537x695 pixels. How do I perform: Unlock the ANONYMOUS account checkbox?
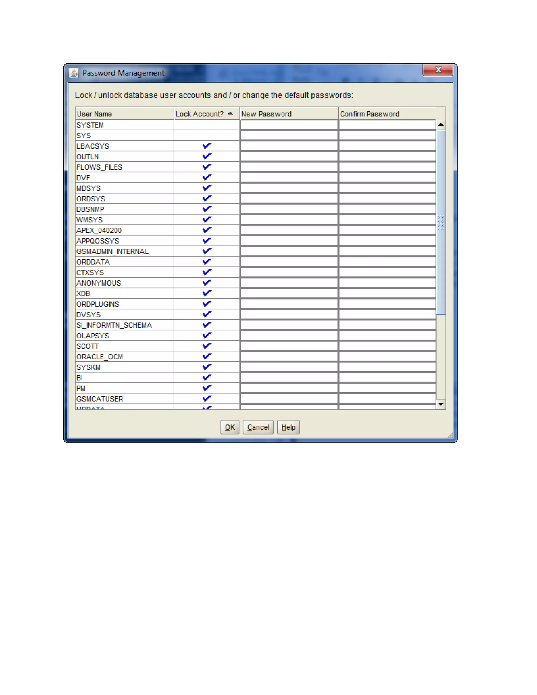(x=207, y=283)
